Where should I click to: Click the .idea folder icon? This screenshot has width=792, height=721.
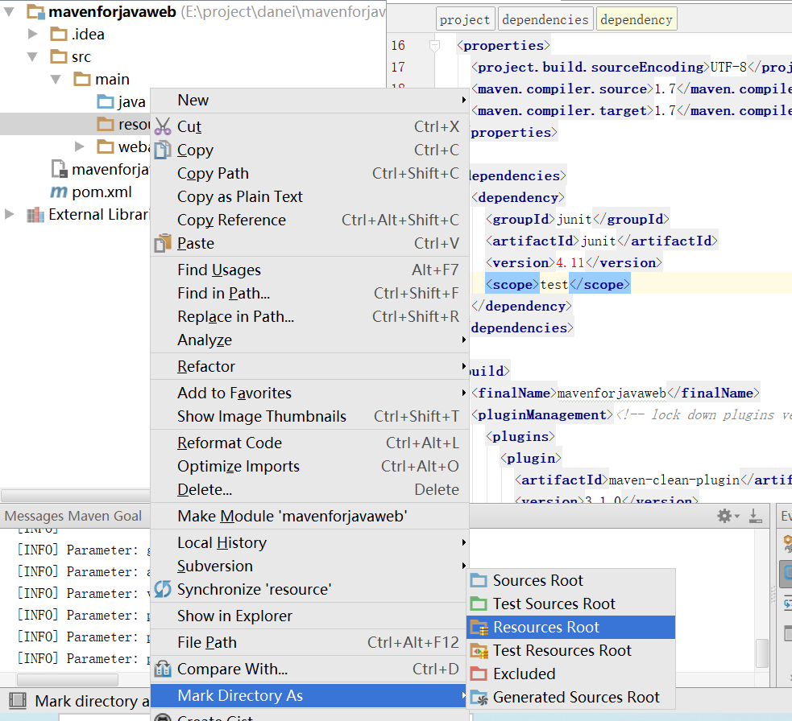pyautogui.click(x=59, y=35)
